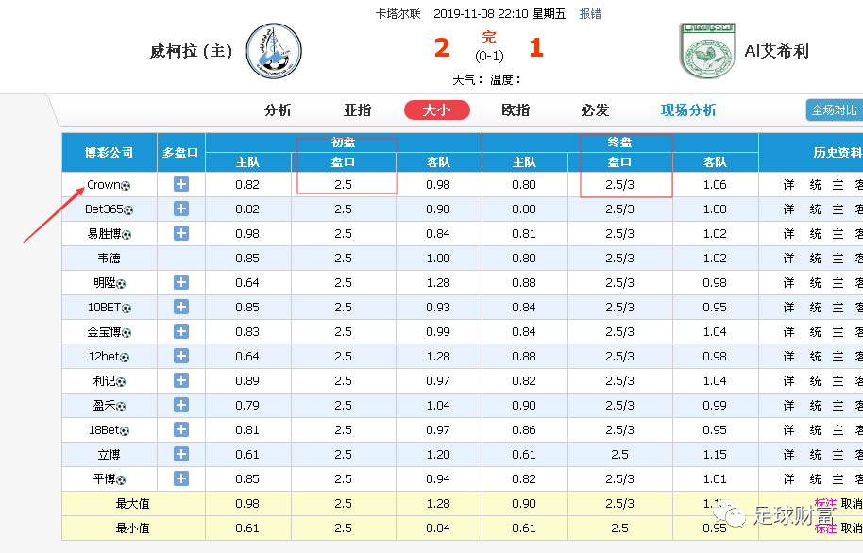863x553 pixels.
Task: Click the 卡塔尔联 league name
Action: point(398,14)
